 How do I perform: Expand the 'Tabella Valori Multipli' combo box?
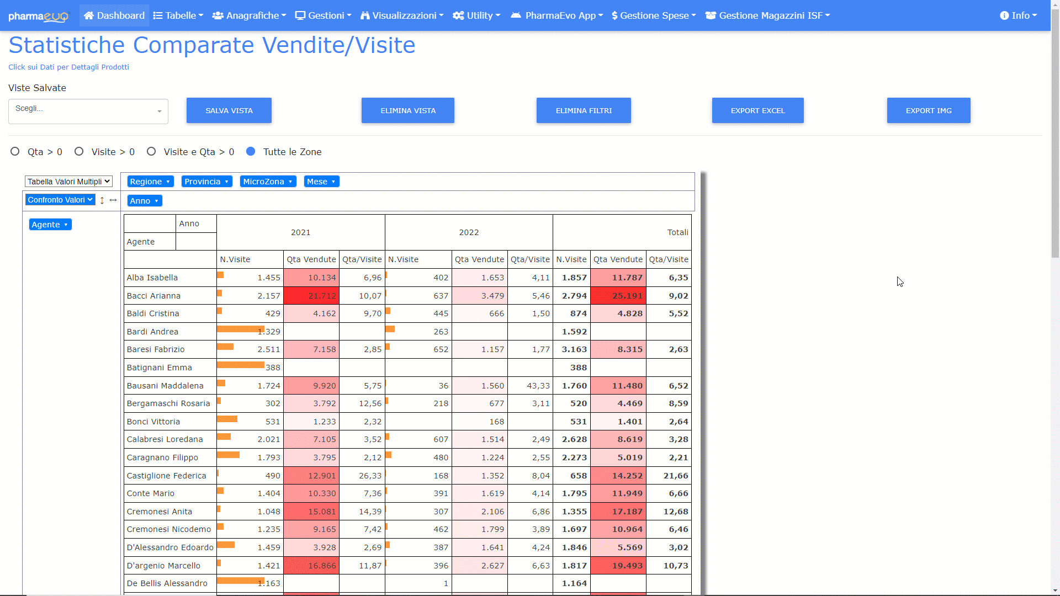click(x=68, y=182)
